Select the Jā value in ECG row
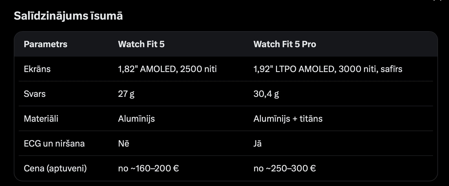Viewport: 449px width, 186px height. click(x=257, y=144)
